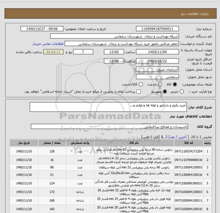220x213 pixels.
Task: Click the شهر محل تحویل سلماس field
Action: pos(157,77)
